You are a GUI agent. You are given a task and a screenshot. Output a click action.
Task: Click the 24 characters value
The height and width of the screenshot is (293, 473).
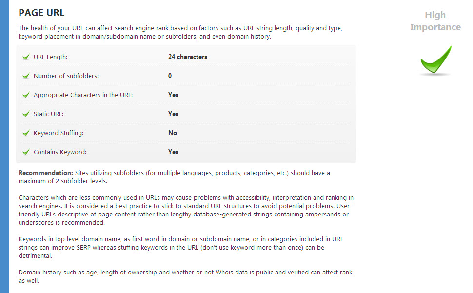point(188,57)
